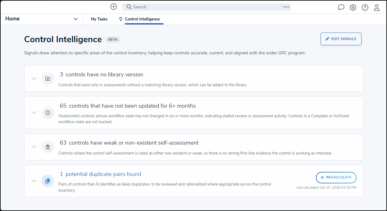This screenshot has height=211, width=387.
Task: Open the help question mark icon
Action: 365,7
